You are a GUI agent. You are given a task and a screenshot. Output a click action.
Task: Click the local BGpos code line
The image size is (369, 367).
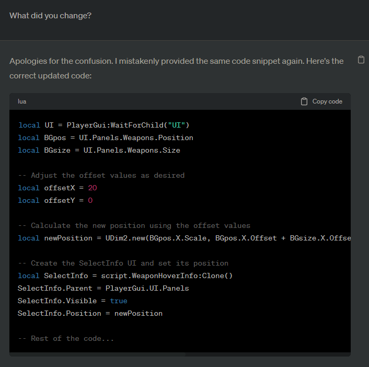[105, 137]
